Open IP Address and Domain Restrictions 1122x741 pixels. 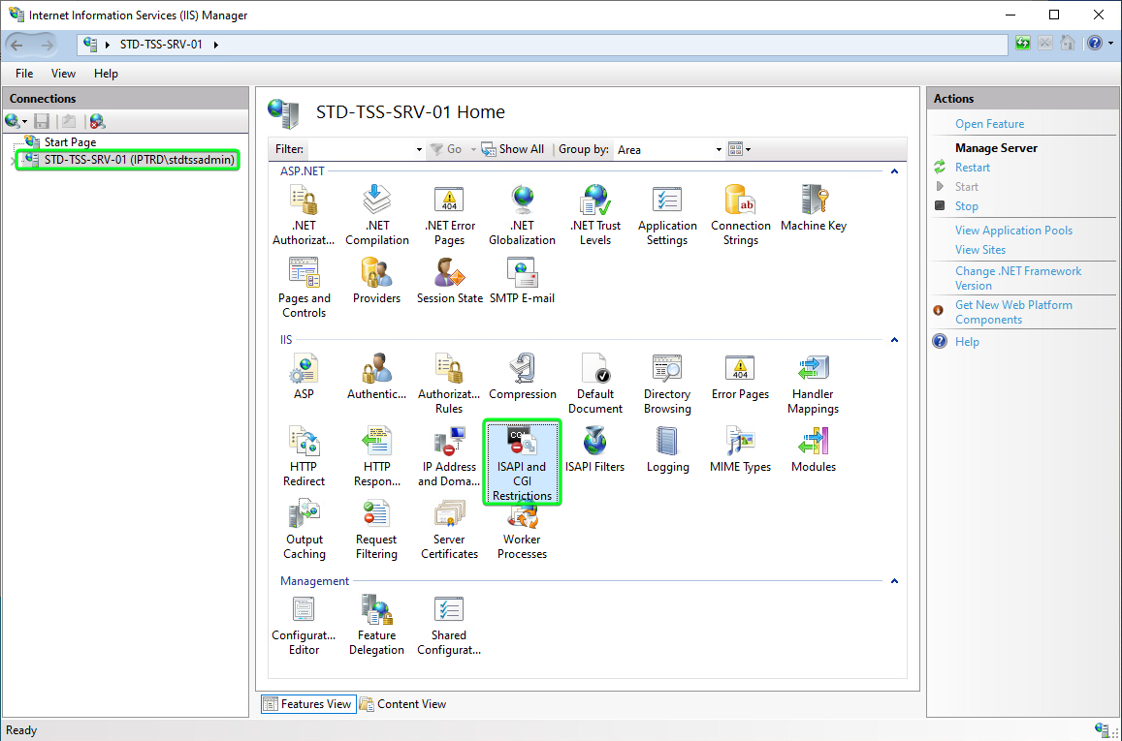(x=449, y=456)
